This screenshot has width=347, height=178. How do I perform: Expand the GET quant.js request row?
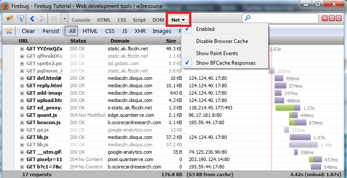[x=22, y=115]
